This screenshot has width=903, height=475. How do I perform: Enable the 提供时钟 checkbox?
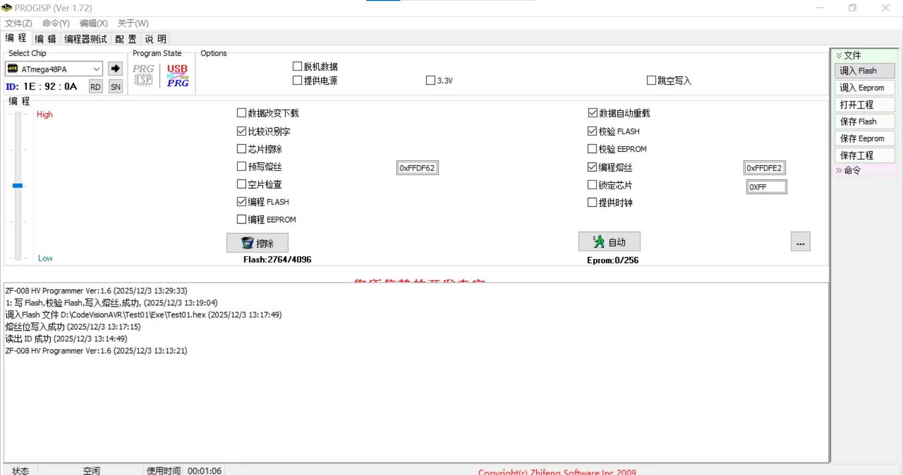[593, 202]
